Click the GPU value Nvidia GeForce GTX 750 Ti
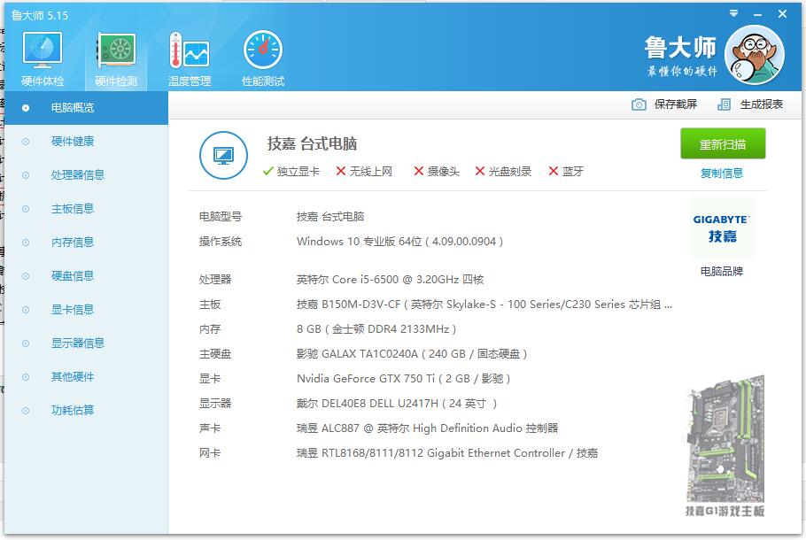This screenshot has width=806, height=540. [404, 379]
